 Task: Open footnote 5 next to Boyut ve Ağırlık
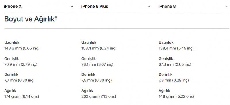tap(56, 18)
